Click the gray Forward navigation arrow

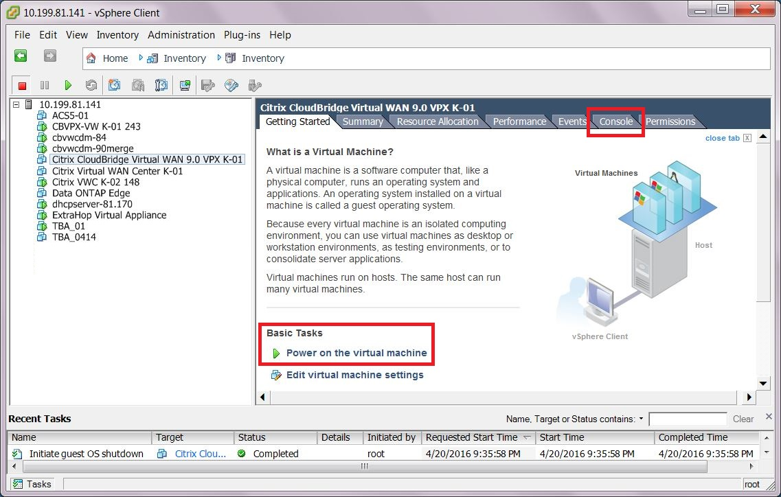tap(50, 56)
